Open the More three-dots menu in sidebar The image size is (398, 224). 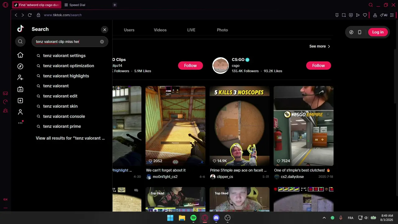point(20,123)
